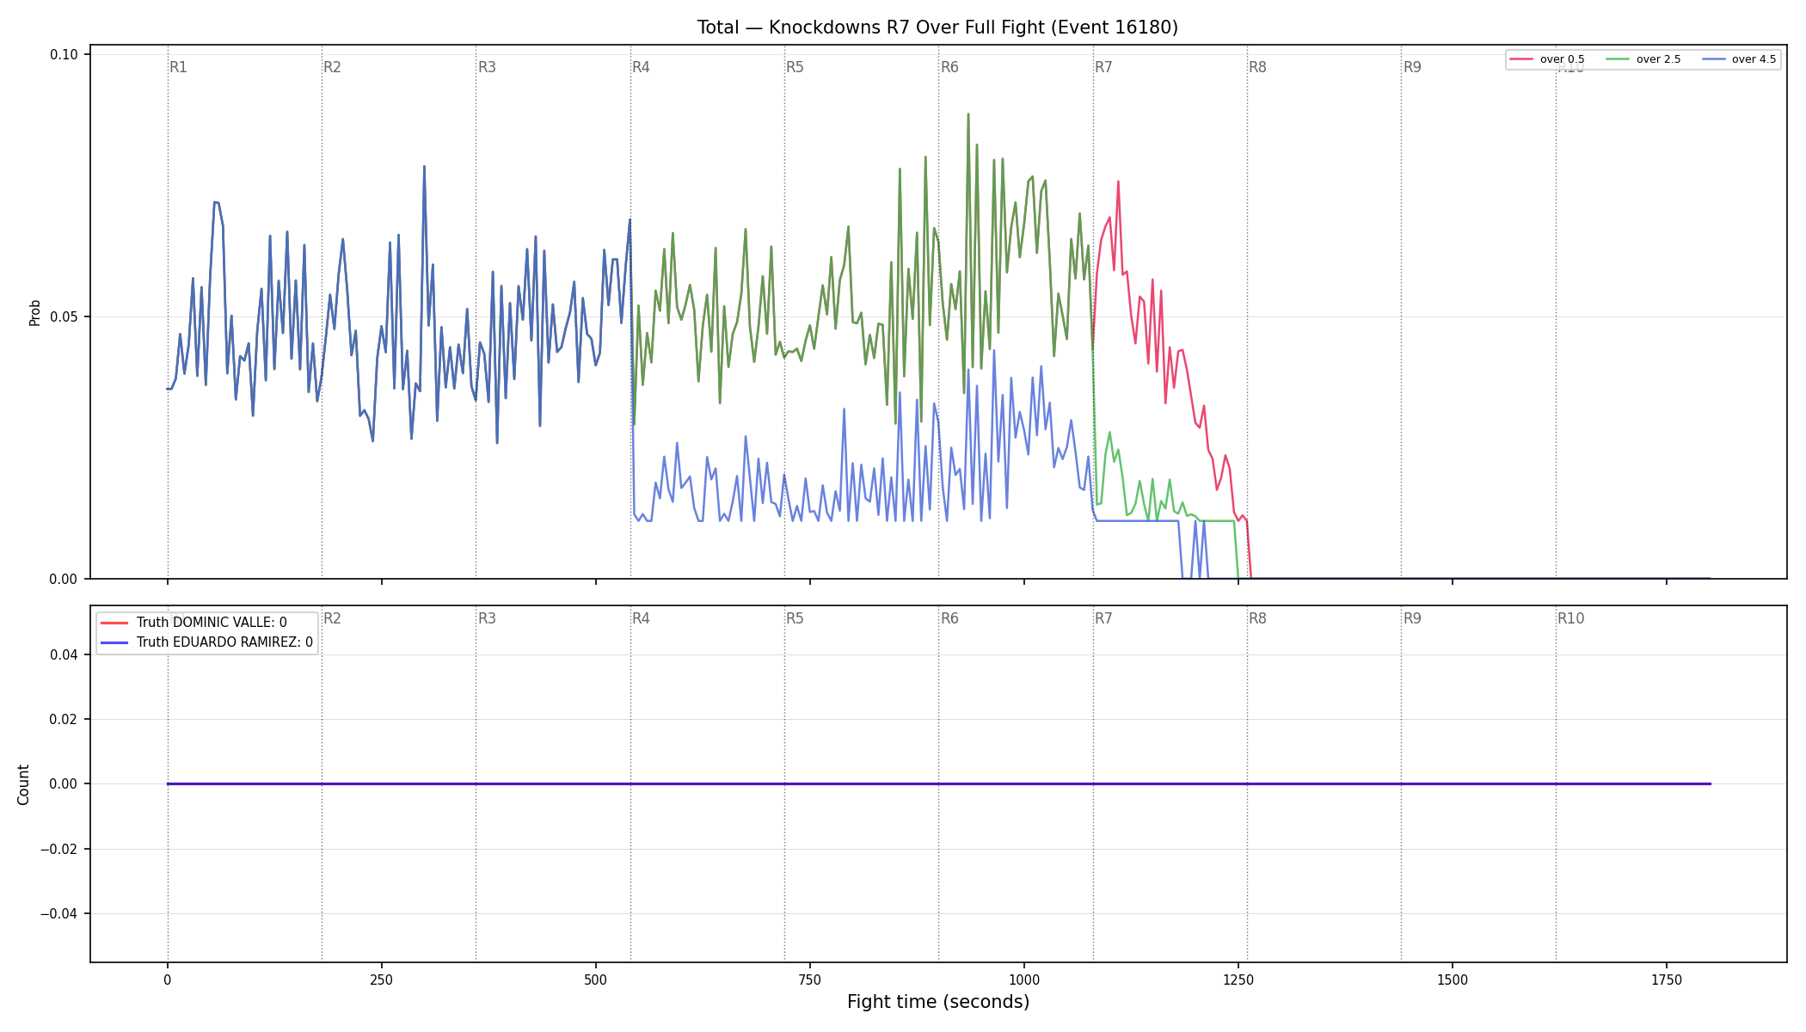The image size is (1806, 1032).
Task: Click the R7 round marker in top chart
Action: click(x=1103, y=67)
